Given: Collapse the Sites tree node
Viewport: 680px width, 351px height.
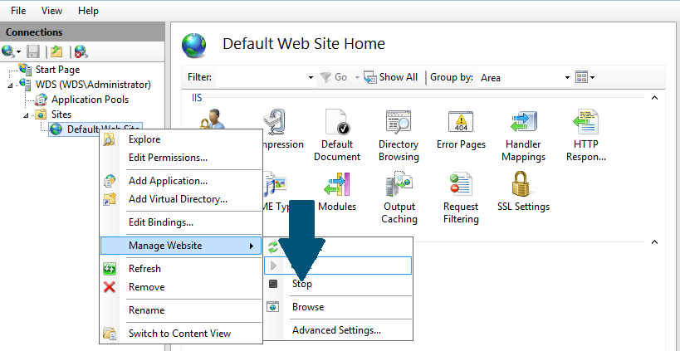Looking at the screenshot, I should (x=26, y=115).
